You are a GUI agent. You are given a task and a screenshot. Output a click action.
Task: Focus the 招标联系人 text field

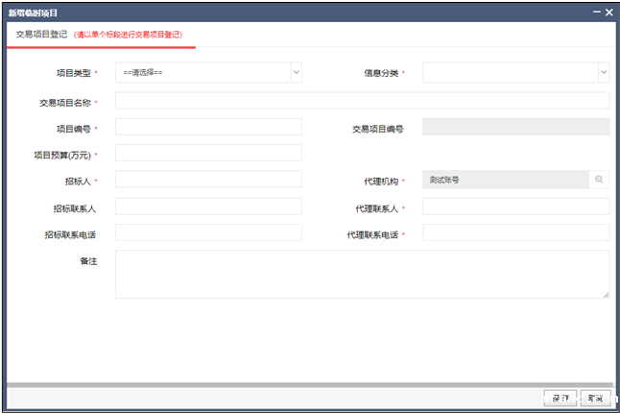tap(208, 207)
